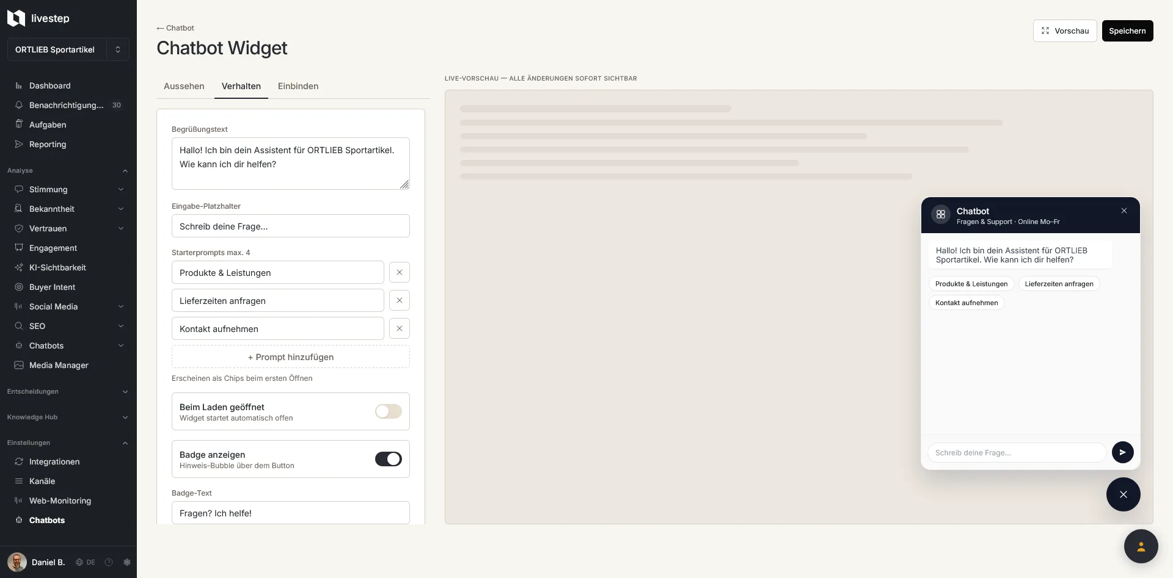
Task: Go back via the Chatbot breadcrumb link
Action: tap(175, 28)
